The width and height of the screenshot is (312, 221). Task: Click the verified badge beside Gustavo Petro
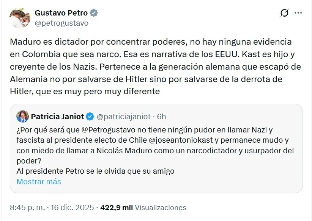pos(94,13)
